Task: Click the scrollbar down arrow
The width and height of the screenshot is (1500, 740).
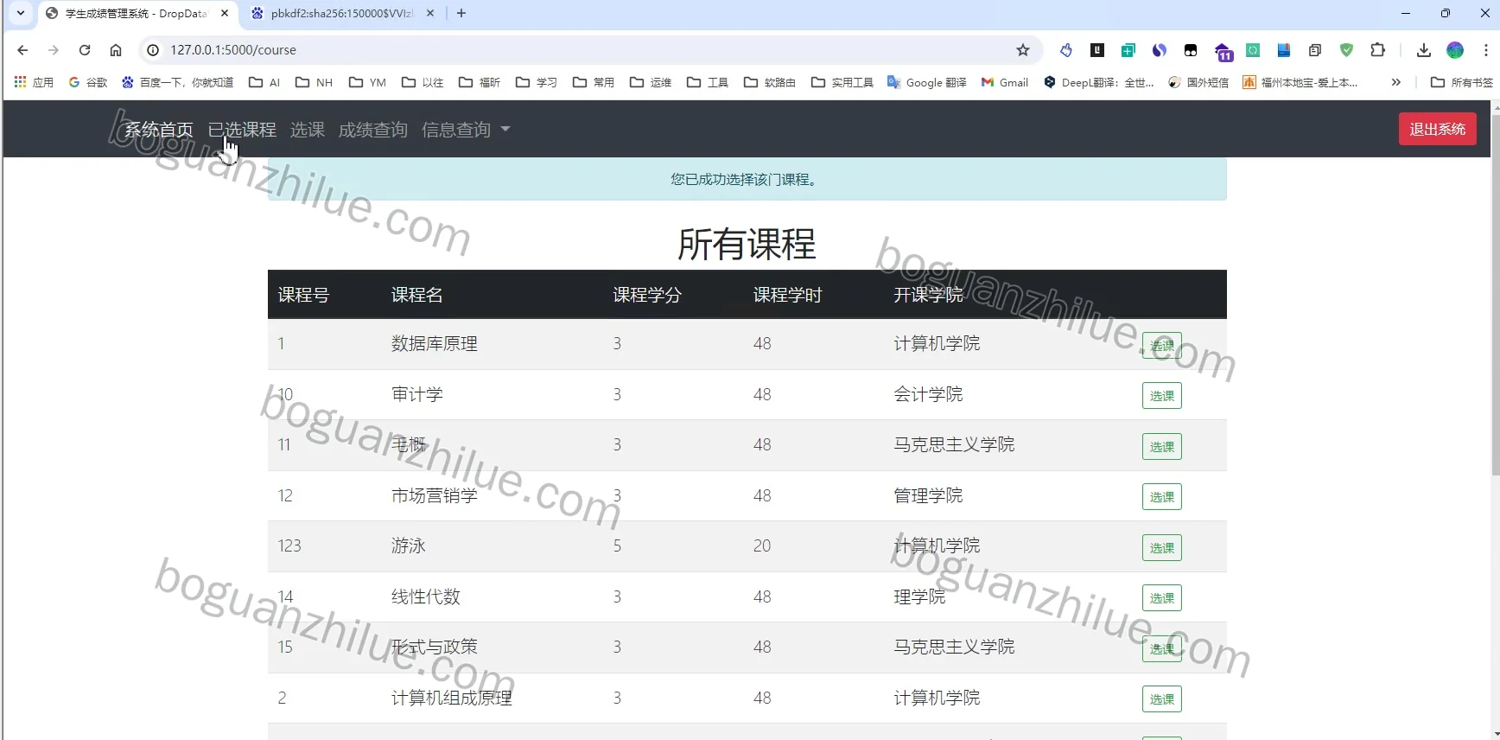Action: pos(1496,734)
